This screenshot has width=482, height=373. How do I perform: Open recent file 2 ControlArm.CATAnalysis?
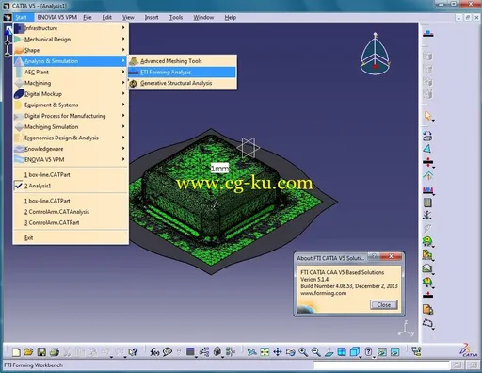(x=71, y=212)
